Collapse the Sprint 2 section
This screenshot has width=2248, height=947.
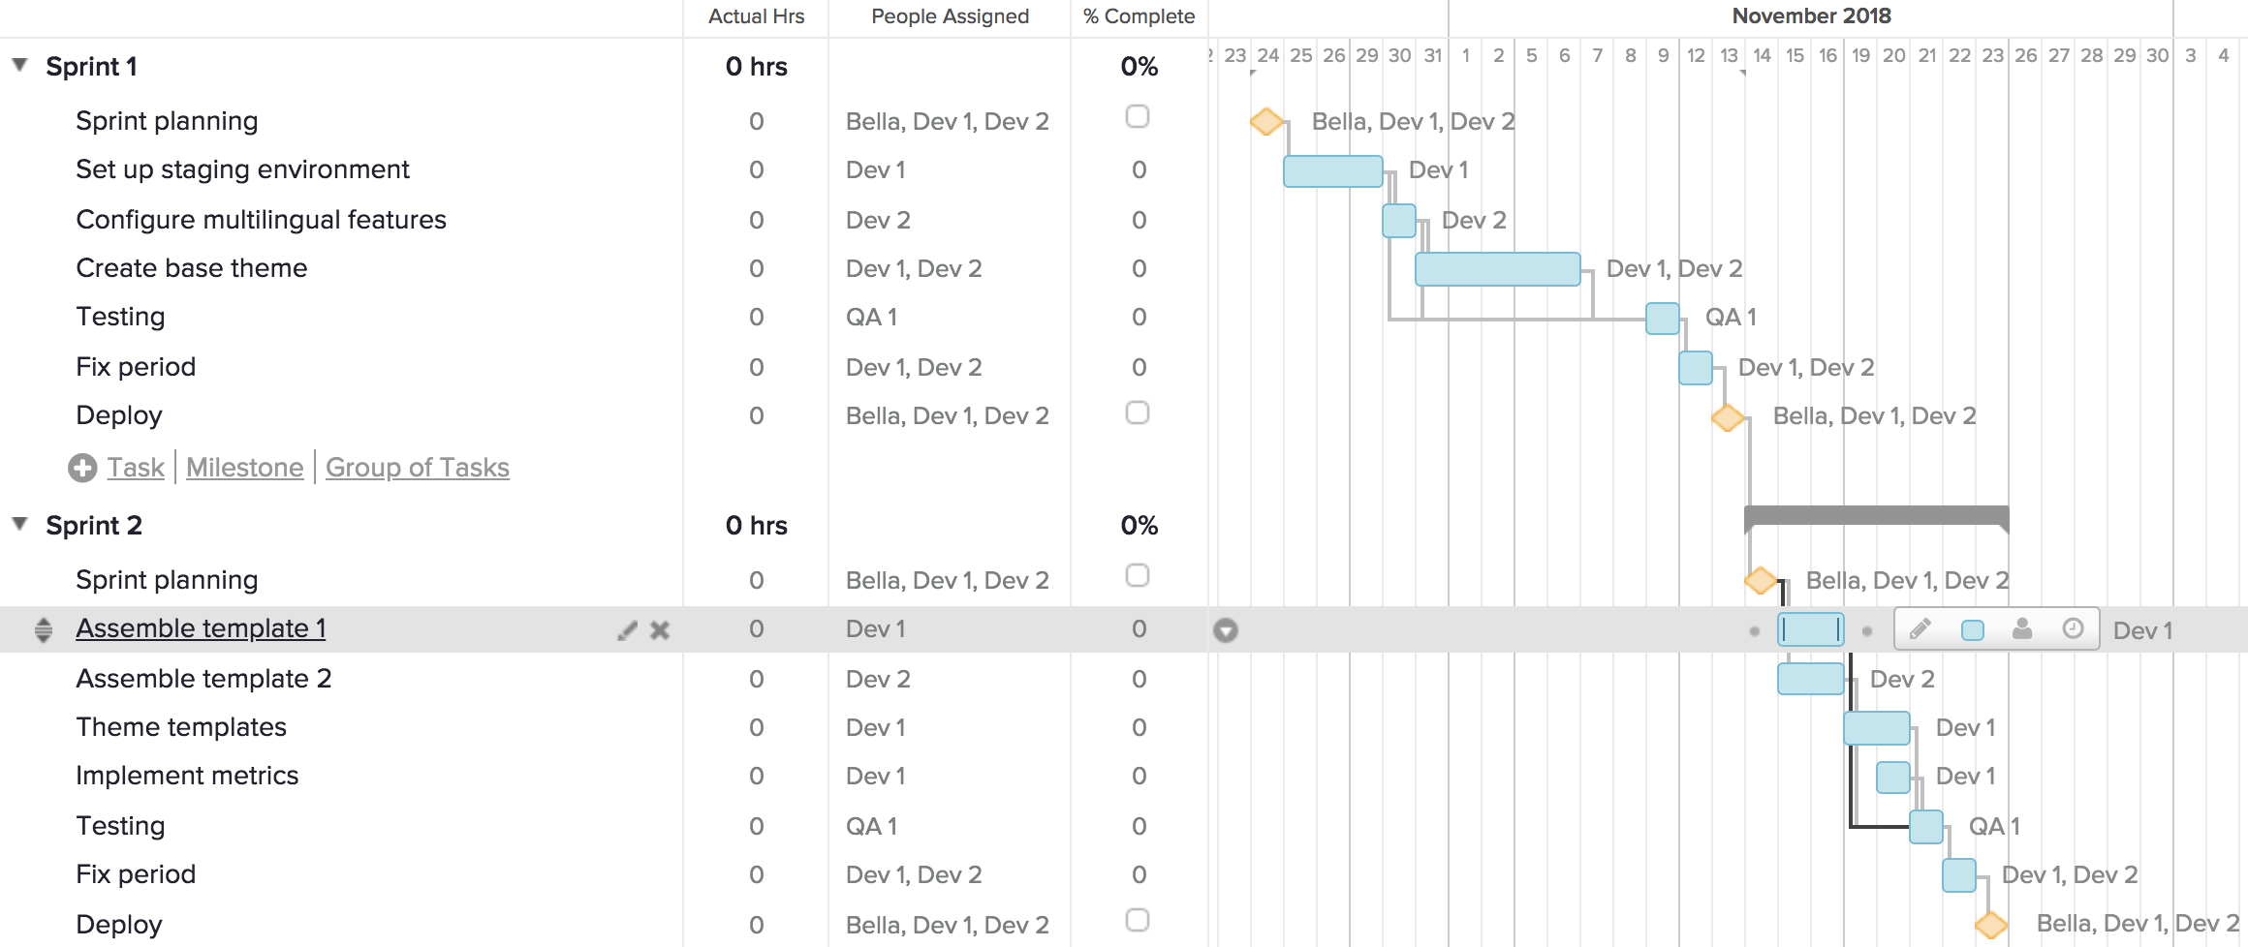pos(17,522)
